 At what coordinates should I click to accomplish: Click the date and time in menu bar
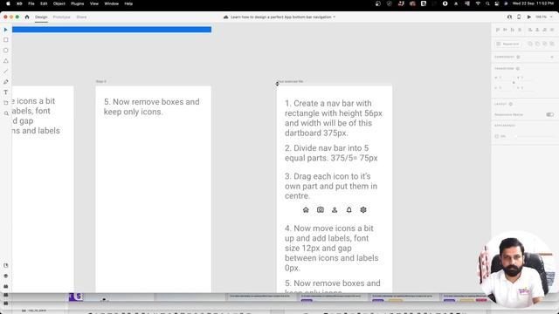pyautogui.click(x=534, y=3)
